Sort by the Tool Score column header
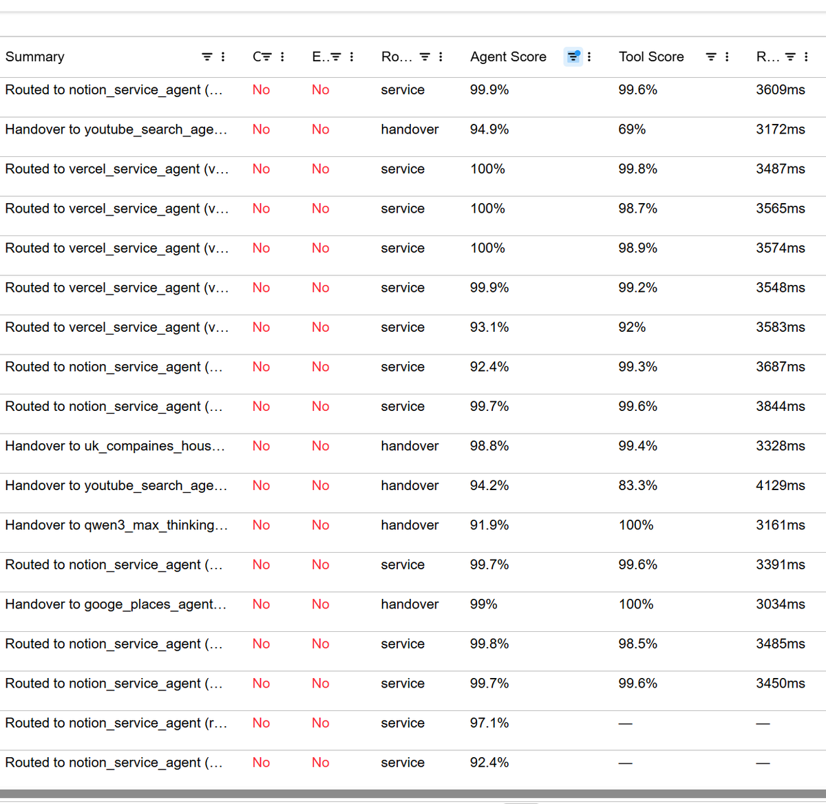 pos(651,57)
